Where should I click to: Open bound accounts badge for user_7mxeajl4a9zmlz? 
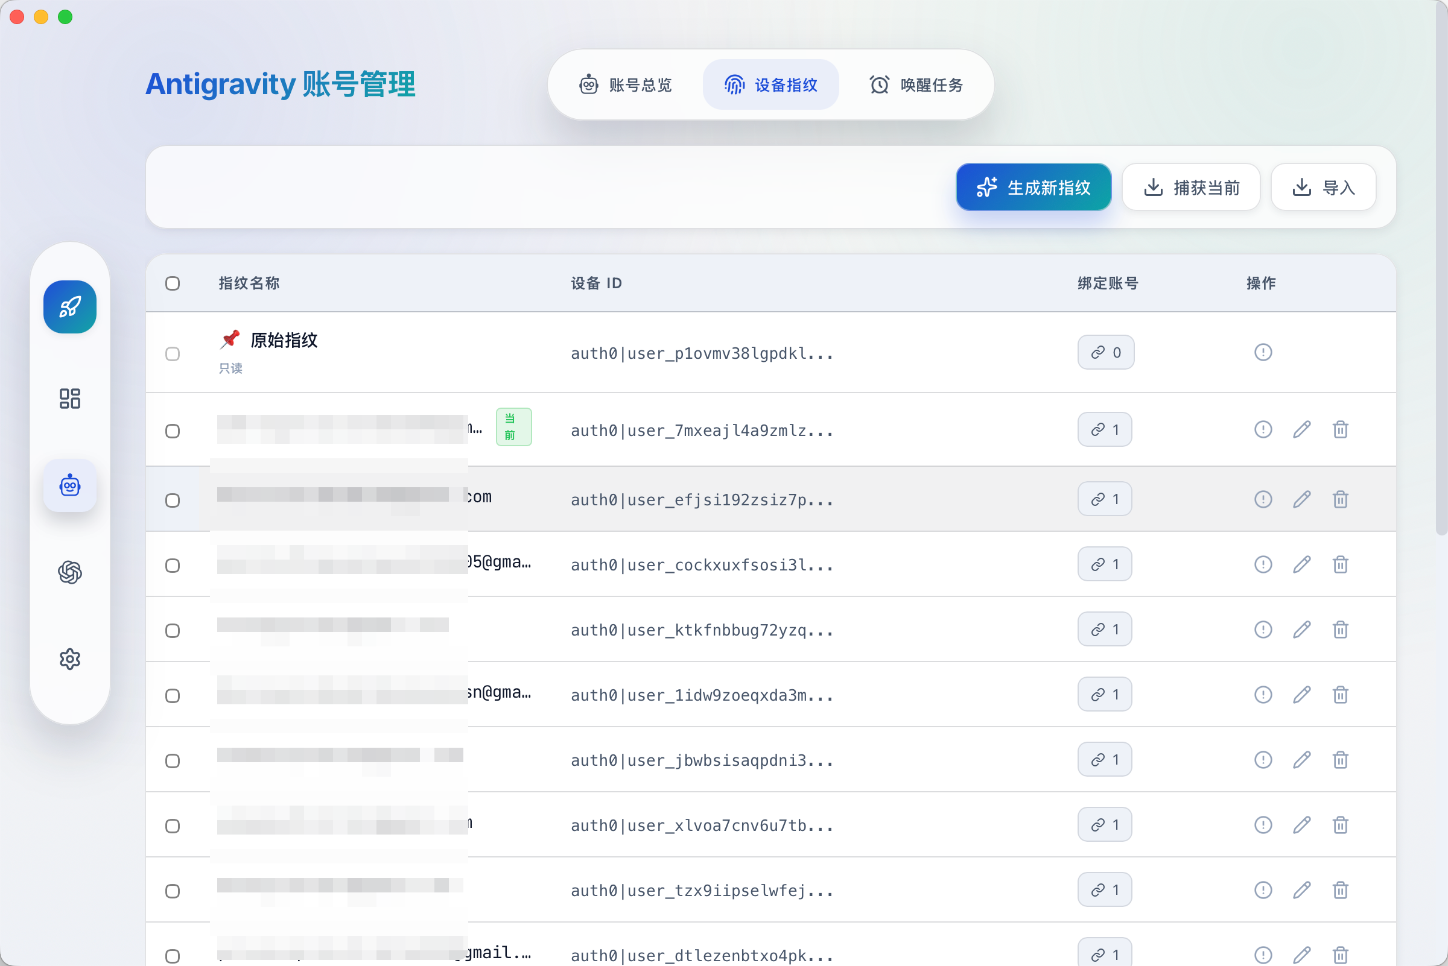(1104, 429)
